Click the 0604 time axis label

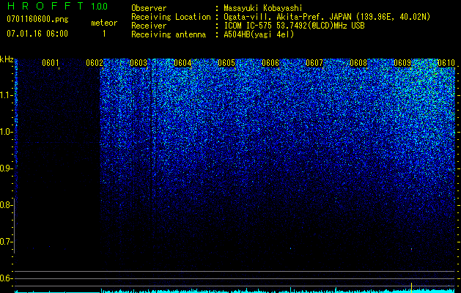click(x=182, y=63)
